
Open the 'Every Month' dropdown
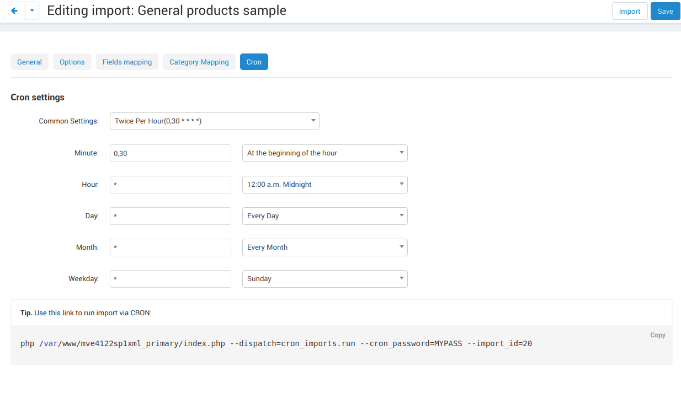325,247
